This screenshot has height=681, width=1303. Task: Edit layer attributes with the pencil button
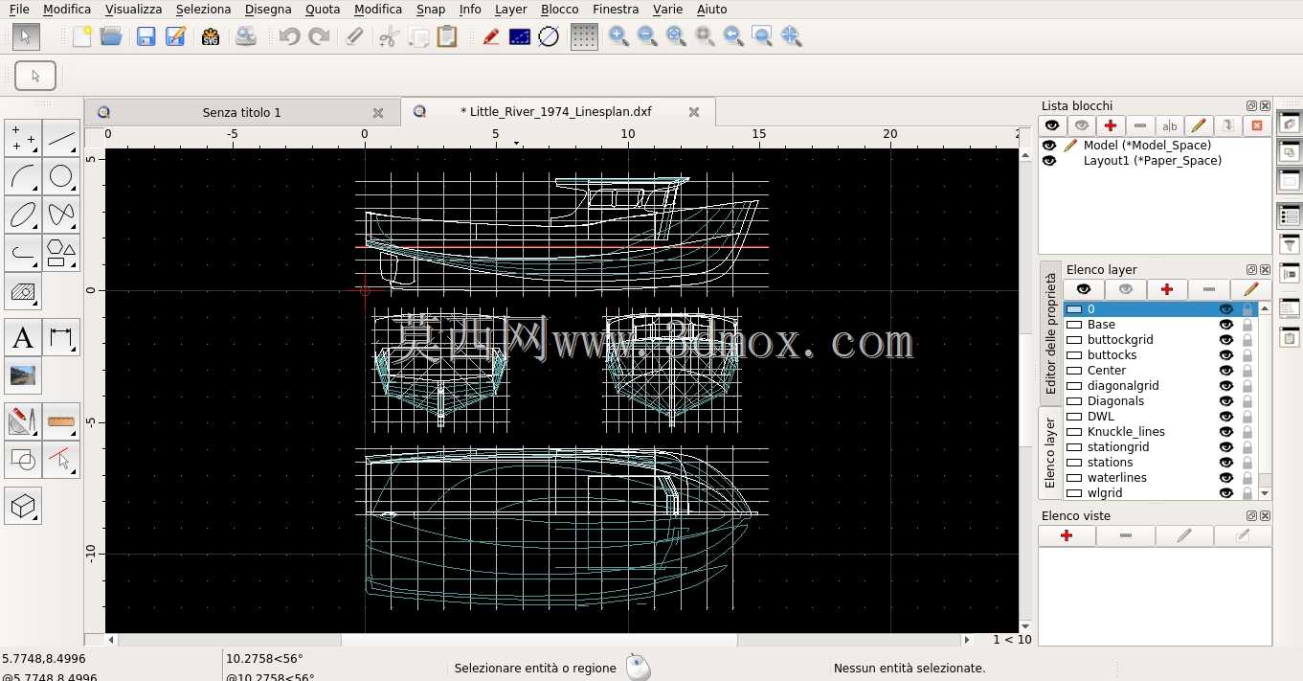pos(1250,289)
